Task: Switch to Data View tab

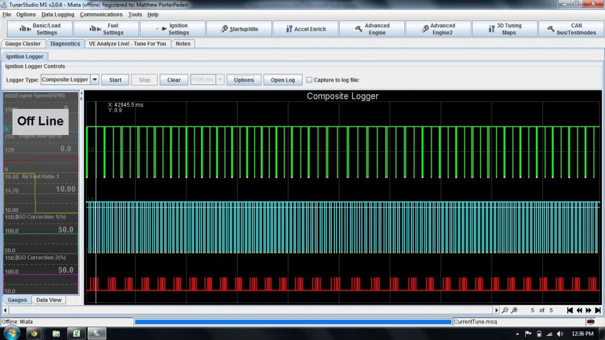Action: pyautogui.click(x=49, y=300)
